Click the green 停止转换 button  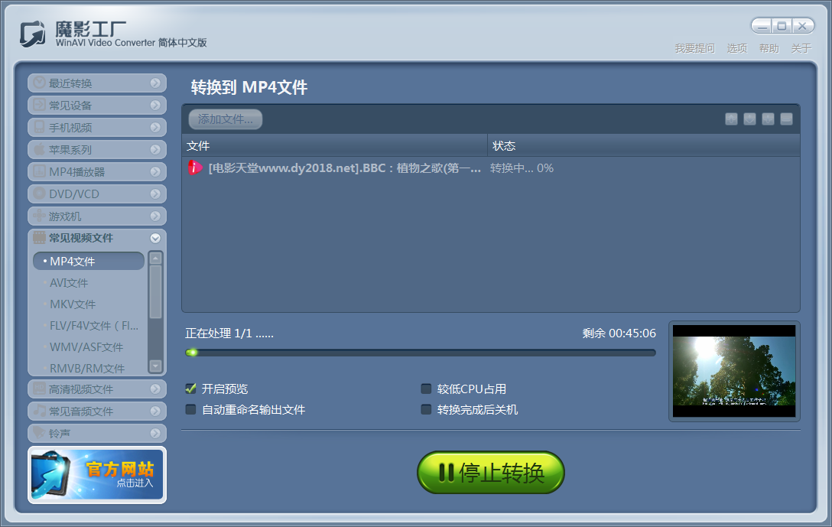(x=490, y=473)
